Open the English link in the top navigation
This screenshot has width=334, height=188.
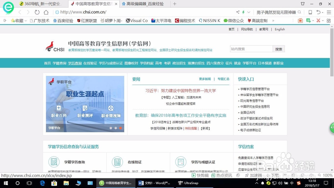(x=280, y=29)
